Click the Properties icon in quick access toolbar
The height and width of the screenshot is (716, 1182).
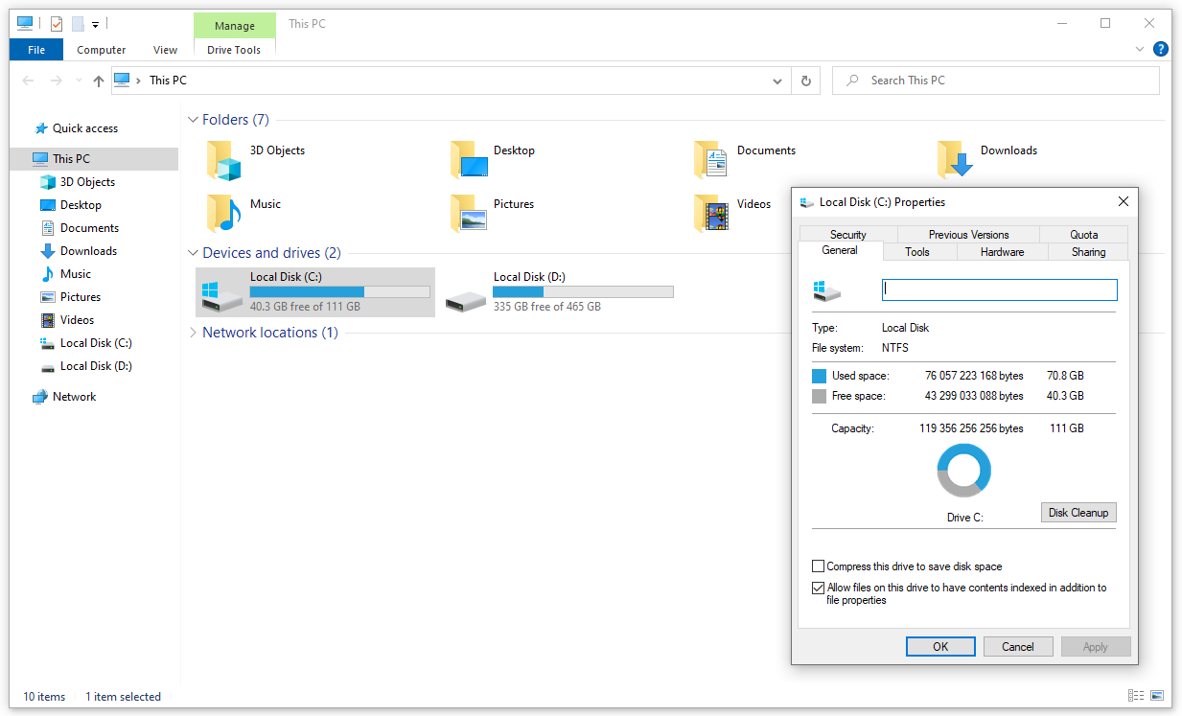[x=57, y=24]
